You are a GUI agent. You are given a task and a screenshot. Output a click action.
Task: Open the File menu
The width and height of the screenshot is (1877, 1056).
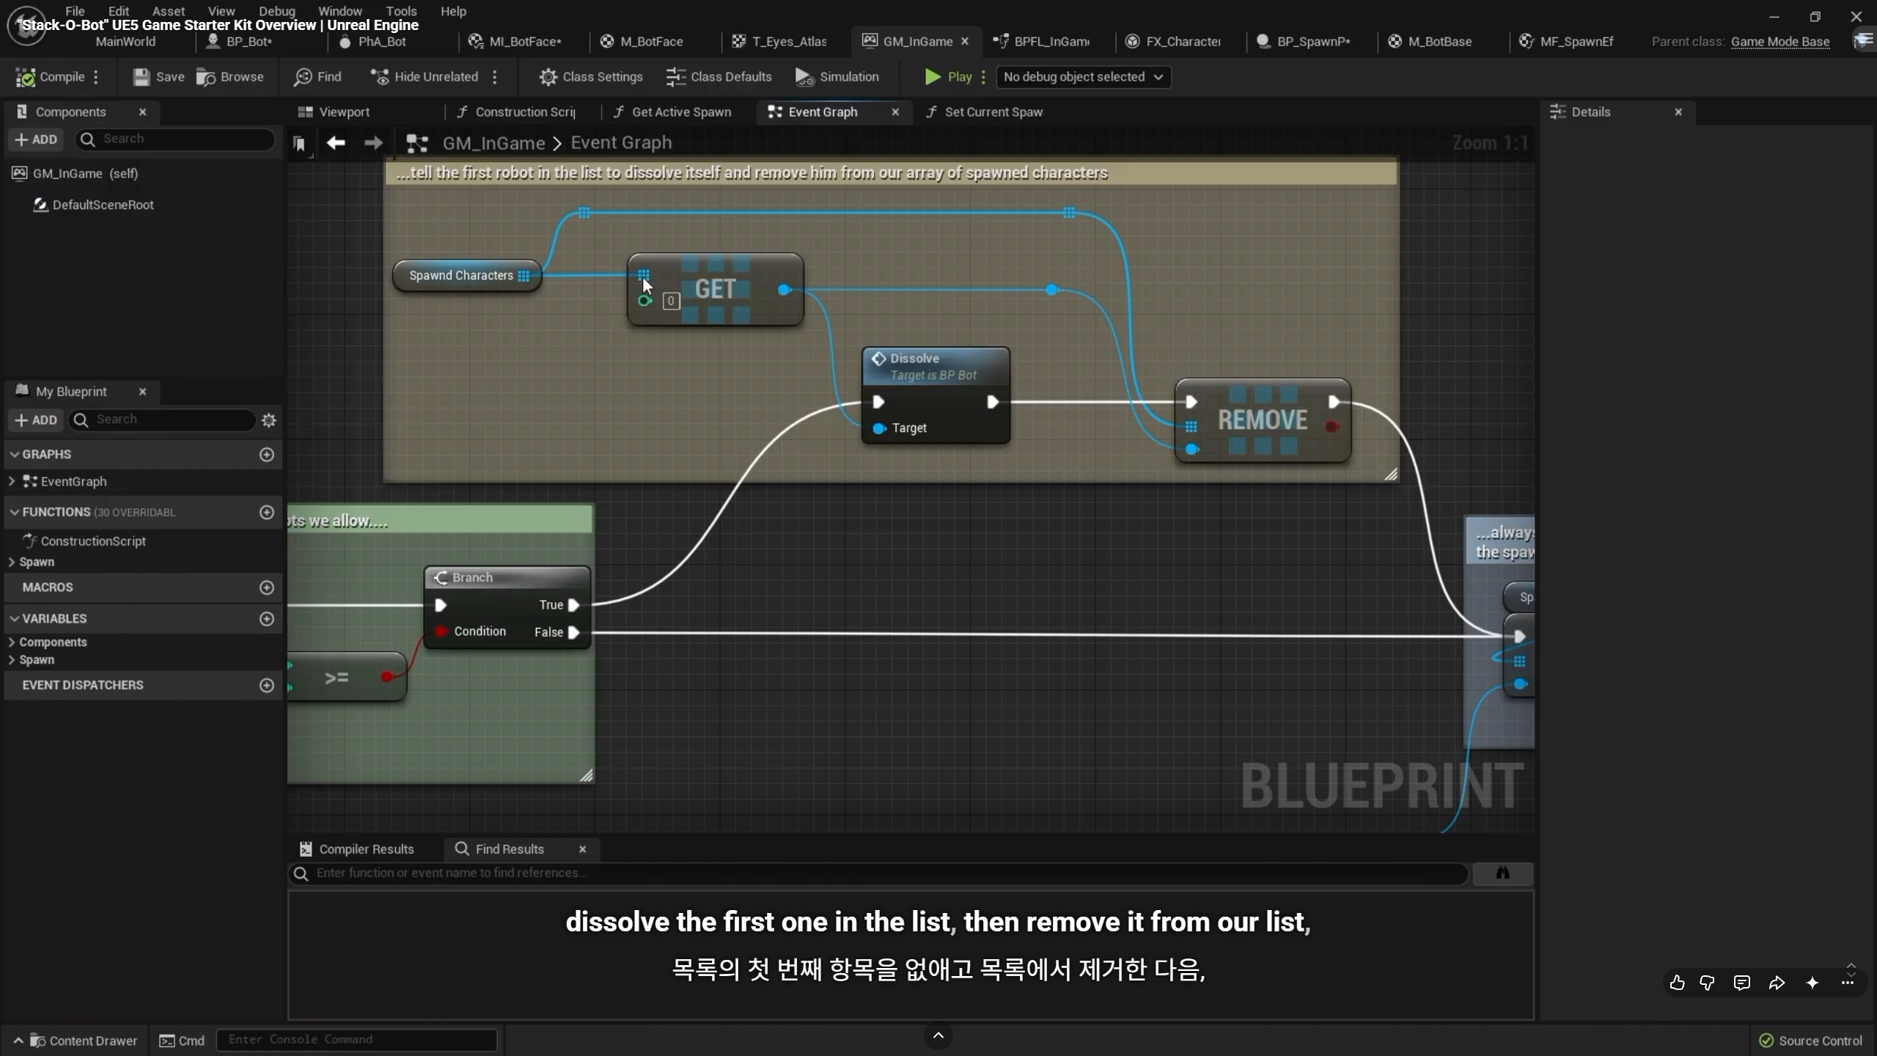75,11
